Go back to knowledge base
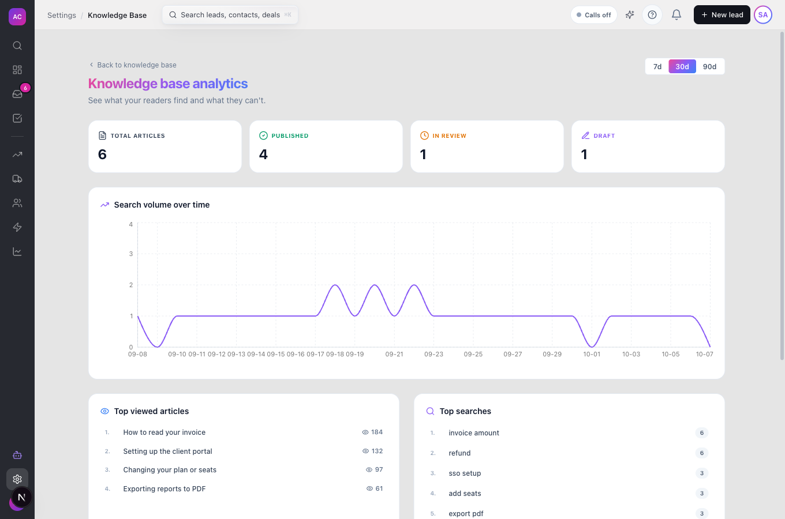Viewport: 785px width, 519px height. coord(133,65)
